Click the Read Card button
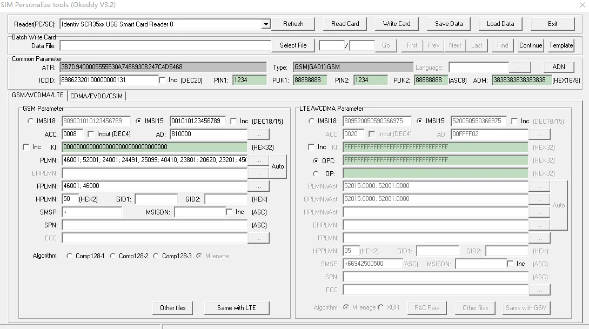Viewport: 589px width, 329px height. 345,24
